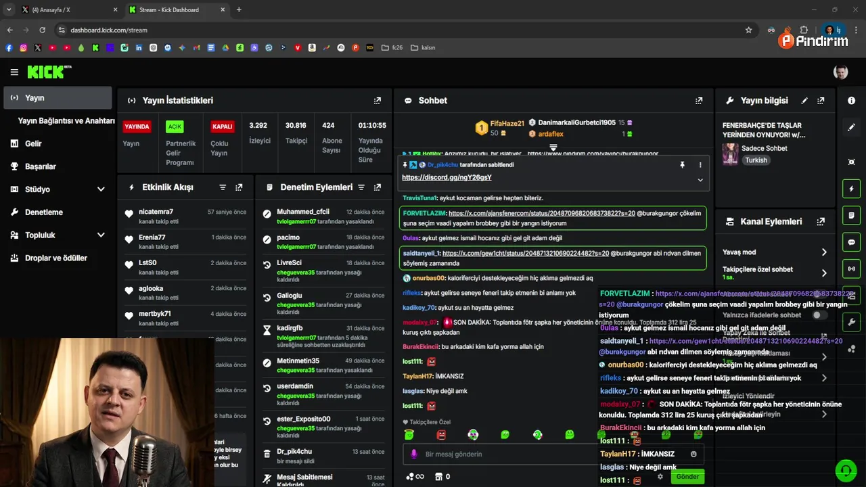This screenshot has height=487, width=866.
Task: Click username nicatemra7 in the activity feed
Action: pos(156,212)
